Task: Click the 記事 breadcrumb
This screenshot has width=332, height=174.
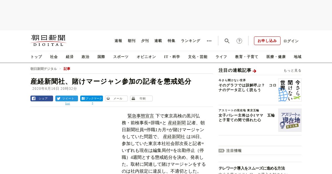Action: pyautogui.click(x=67, y=69)
